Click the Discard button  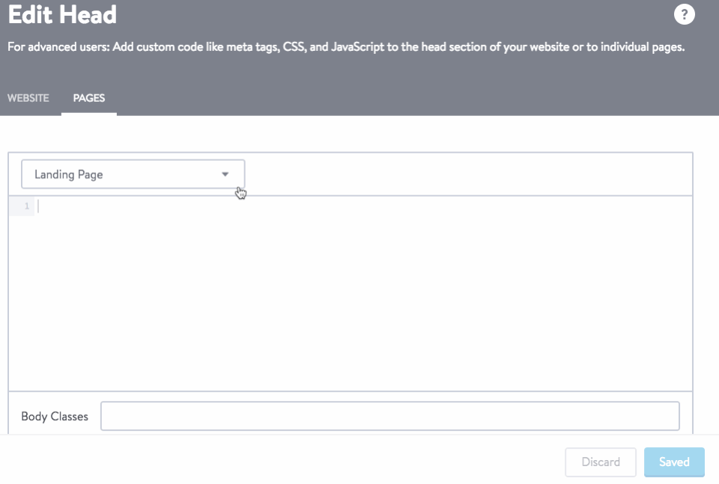[601, 462]
